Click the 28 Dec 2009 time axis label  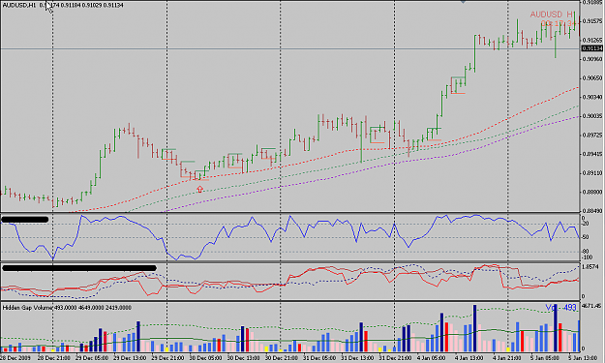point(15,358)
